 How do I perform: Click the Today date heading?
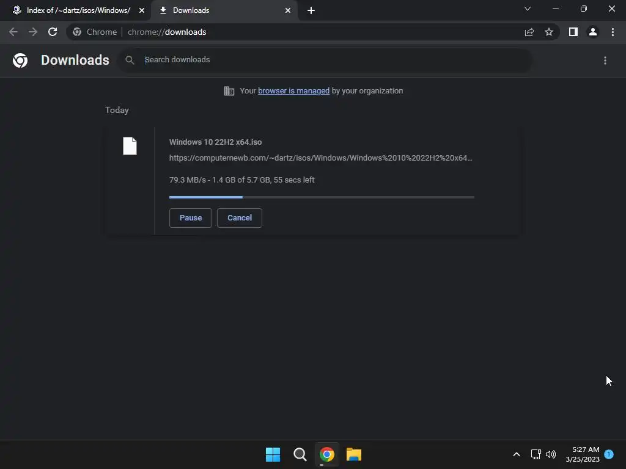point(117,110)
